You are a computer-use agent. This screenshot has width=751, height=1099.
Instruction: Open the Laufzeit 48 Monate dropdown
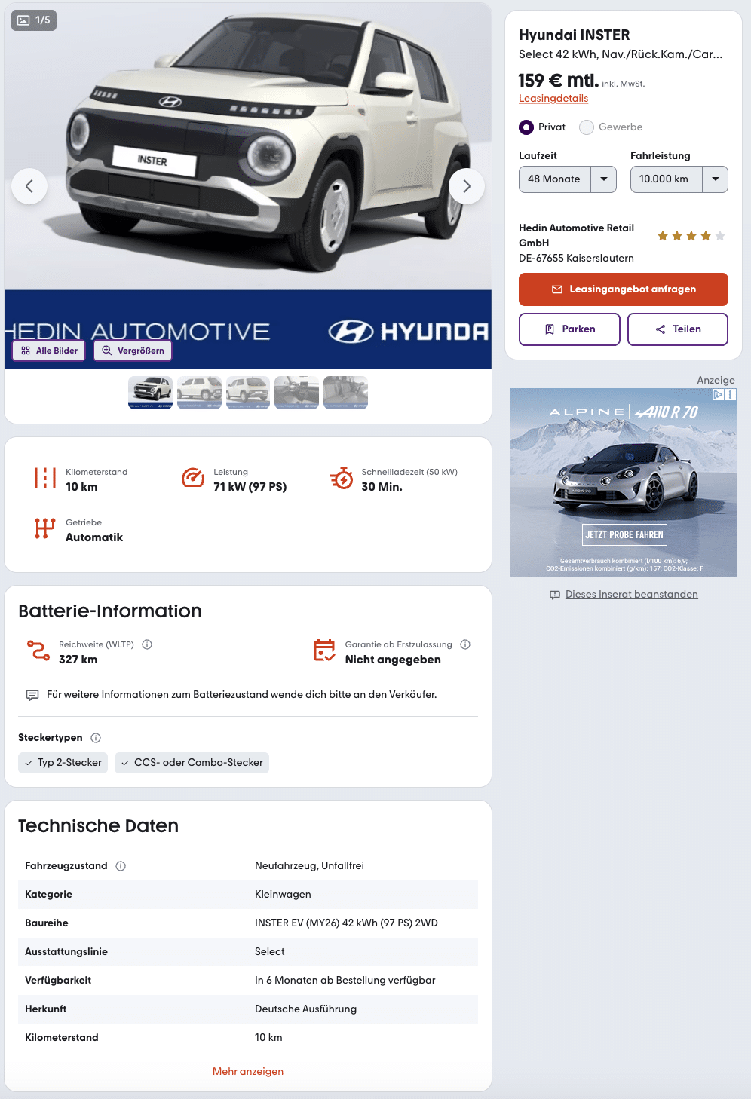coord(568,179)
